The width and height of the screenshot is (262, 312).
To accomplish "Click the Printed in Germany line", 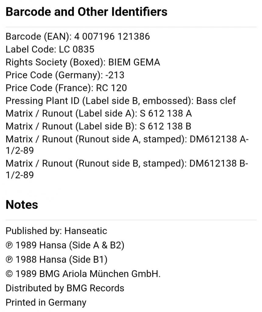I will (x=46, y=303).
